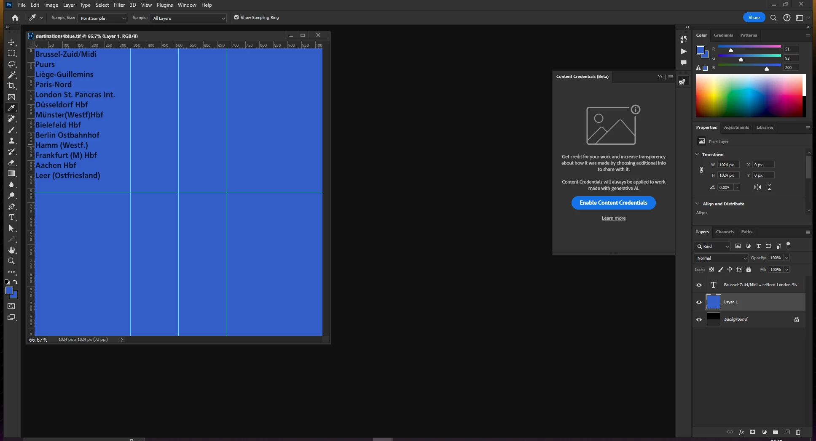The image size is (816, 441).
Task: Hide the text layer Brussel-Zuid/Midi
Action: 699,285
